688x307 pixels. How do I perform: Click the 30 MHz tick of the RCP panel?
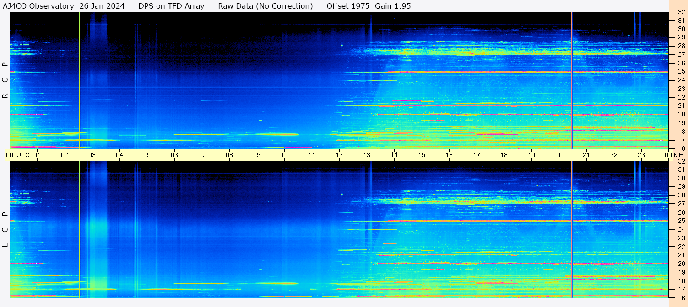[681, 29]
